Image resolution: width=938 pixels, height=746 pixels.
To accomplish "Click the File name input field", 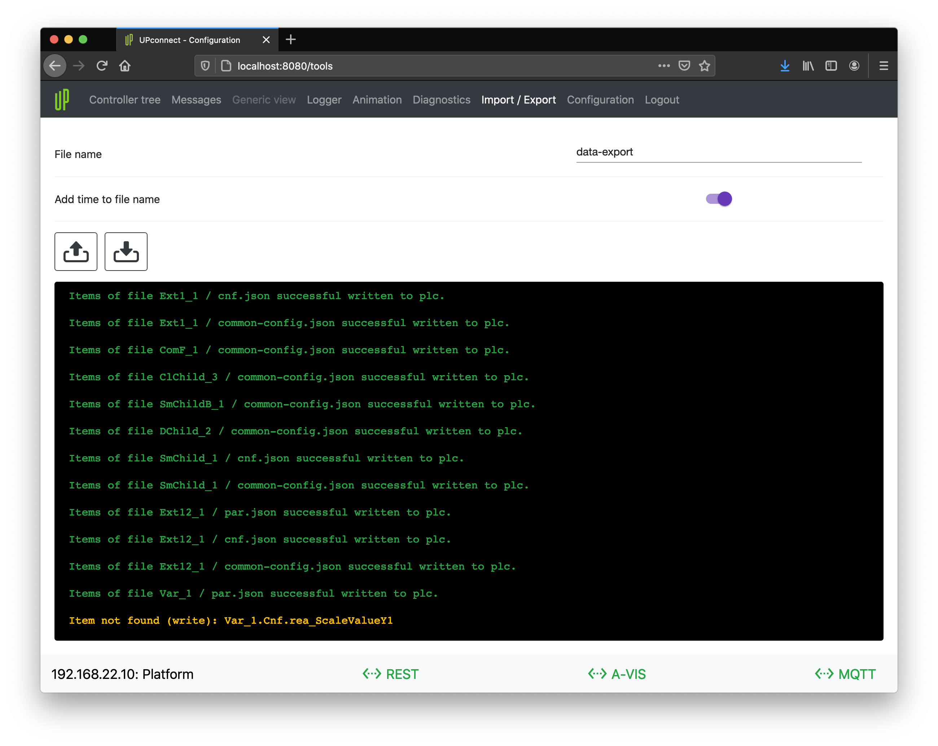I will click(718, 152).
